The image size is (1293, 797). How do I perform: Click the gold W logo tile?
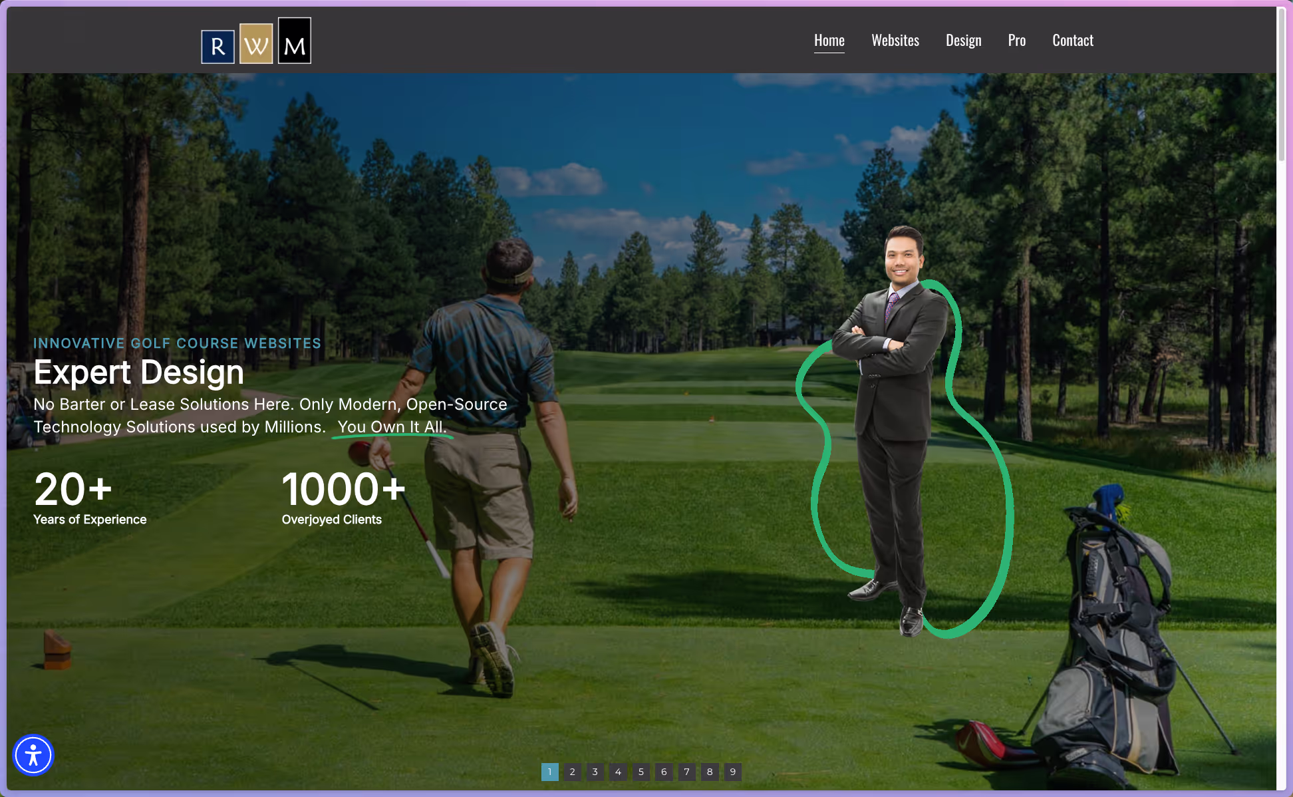click(x=256, y=44)
